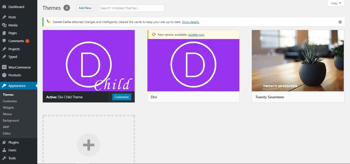
Task: Click the Users person icon
Action: [4, 150]
